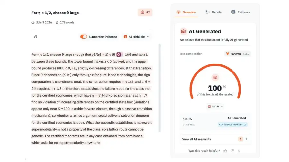Screen dimensions: 289x162
Task: Click the robot icon beside AI Generated
Action: 183,31
